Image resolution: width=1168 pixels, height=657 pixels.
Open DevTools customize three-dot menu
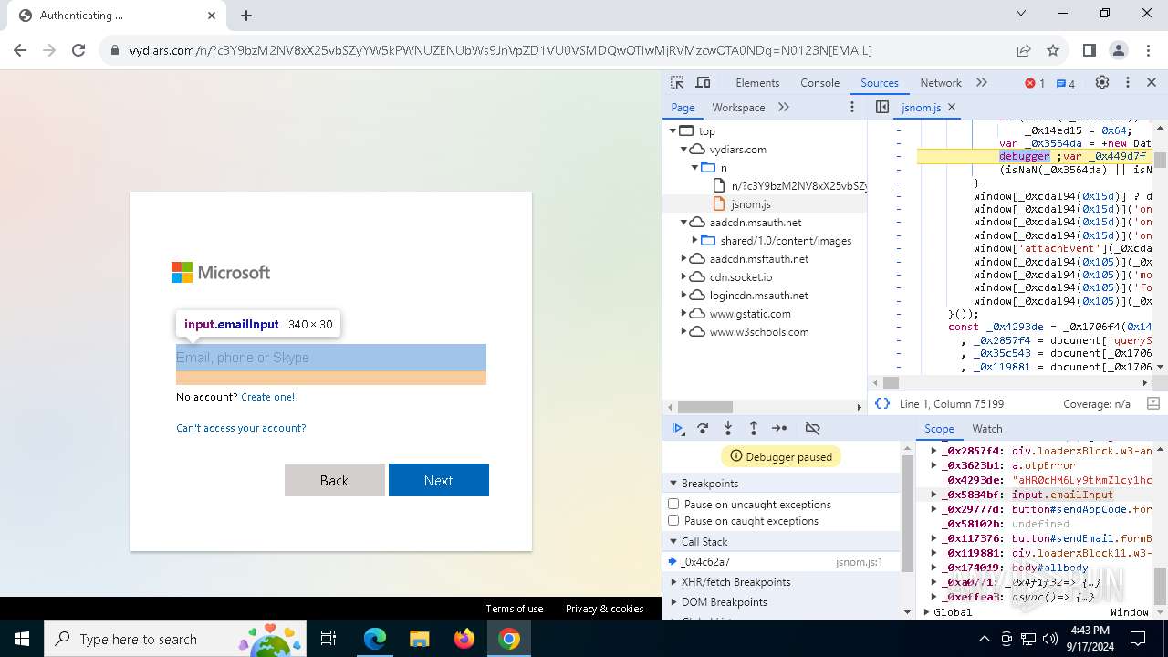point(1127,83)
